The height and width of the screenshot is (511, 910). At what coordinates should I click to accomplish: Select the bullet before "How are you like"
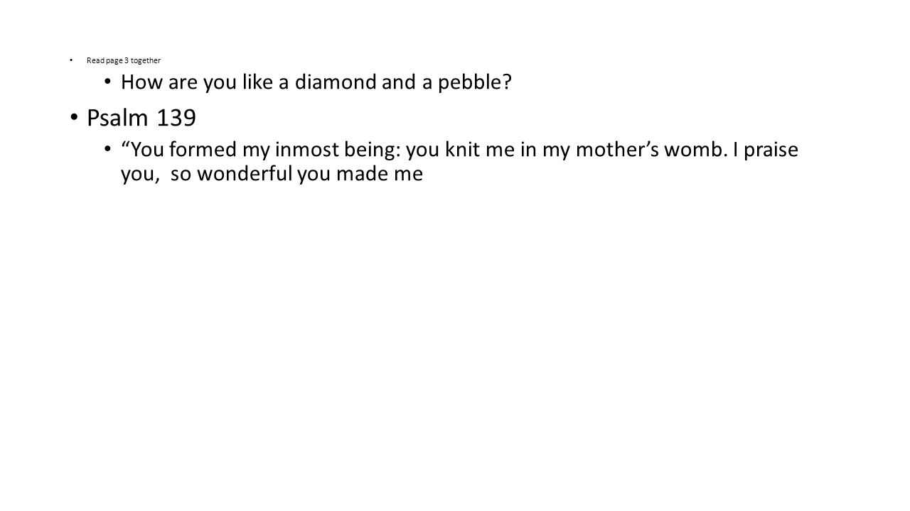click(107, 82)
